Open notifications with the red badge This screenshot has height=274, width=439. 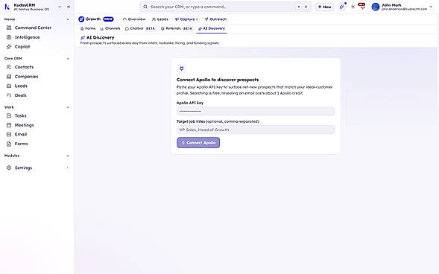click(x=362, y=6)
